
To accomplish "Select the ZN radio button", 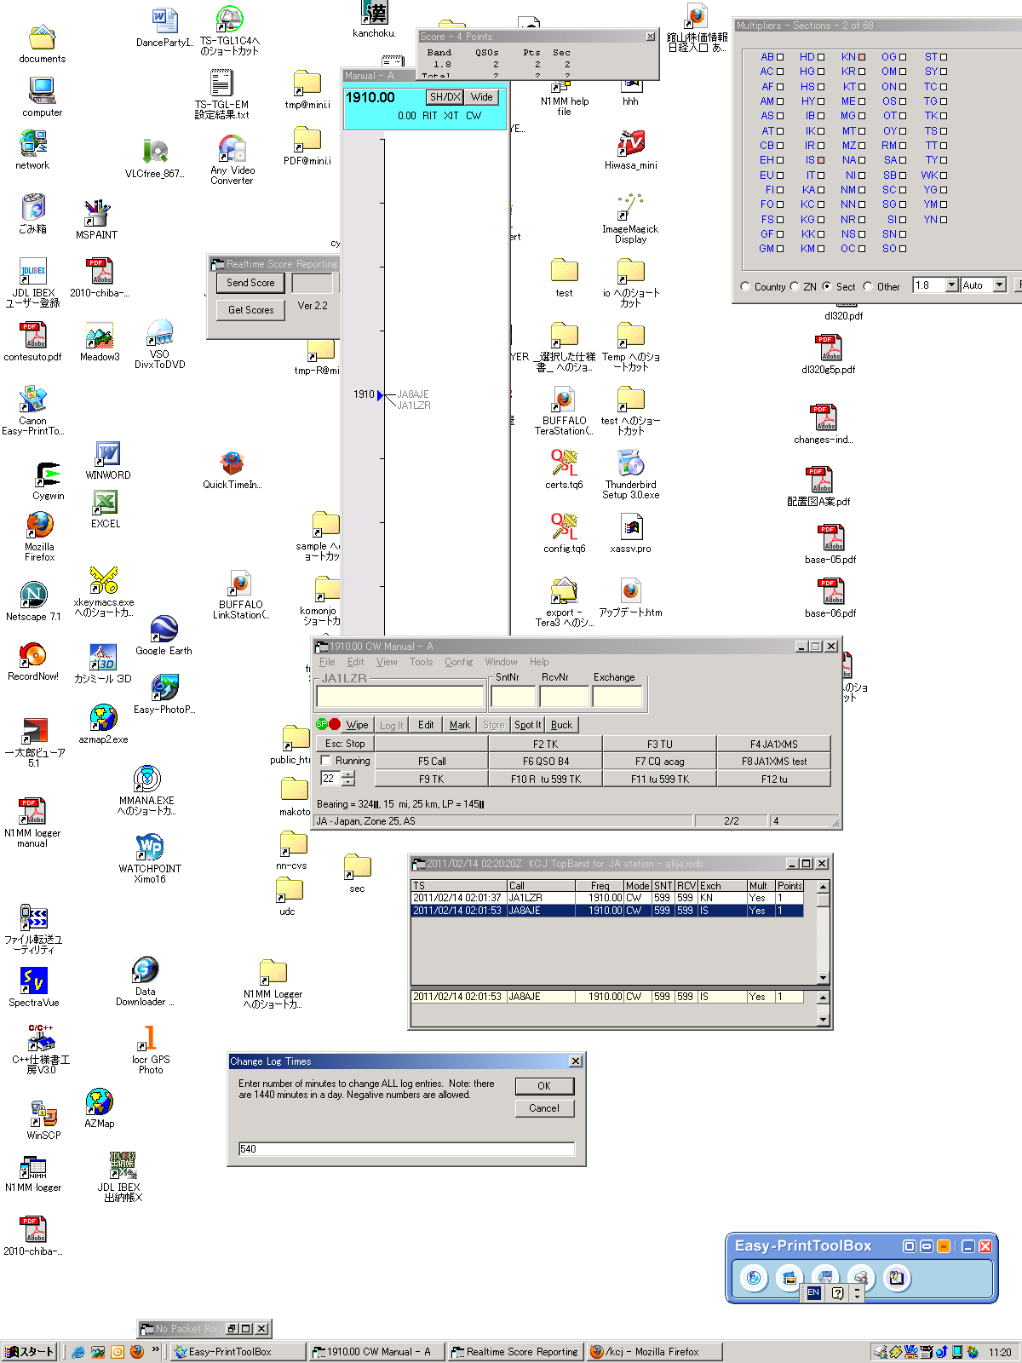I will point(795,287).
